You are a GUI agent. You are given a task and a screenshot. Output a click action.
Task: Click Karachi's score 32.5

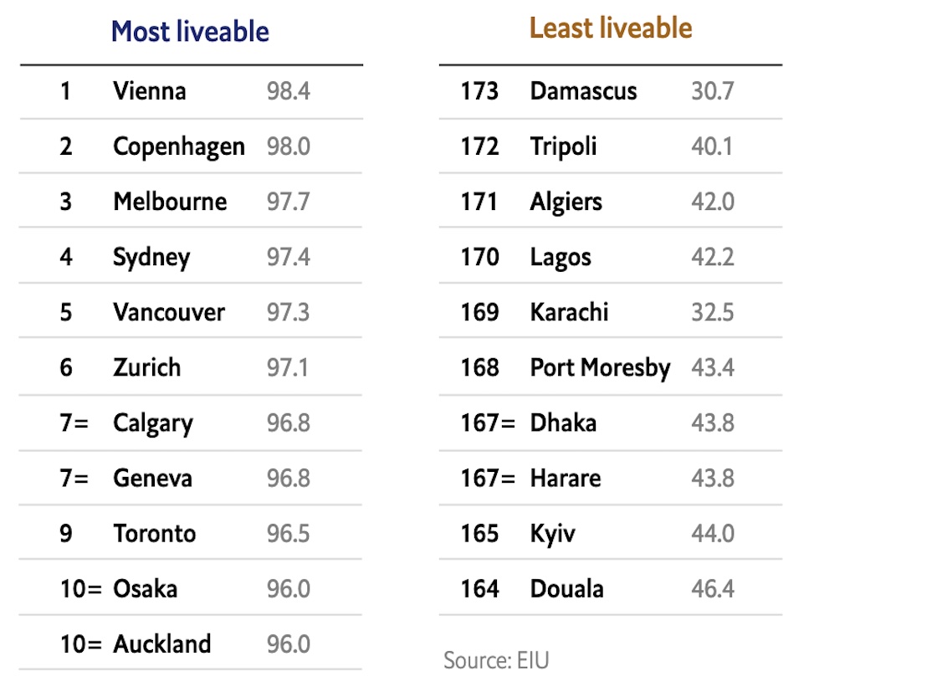[713, 312]
